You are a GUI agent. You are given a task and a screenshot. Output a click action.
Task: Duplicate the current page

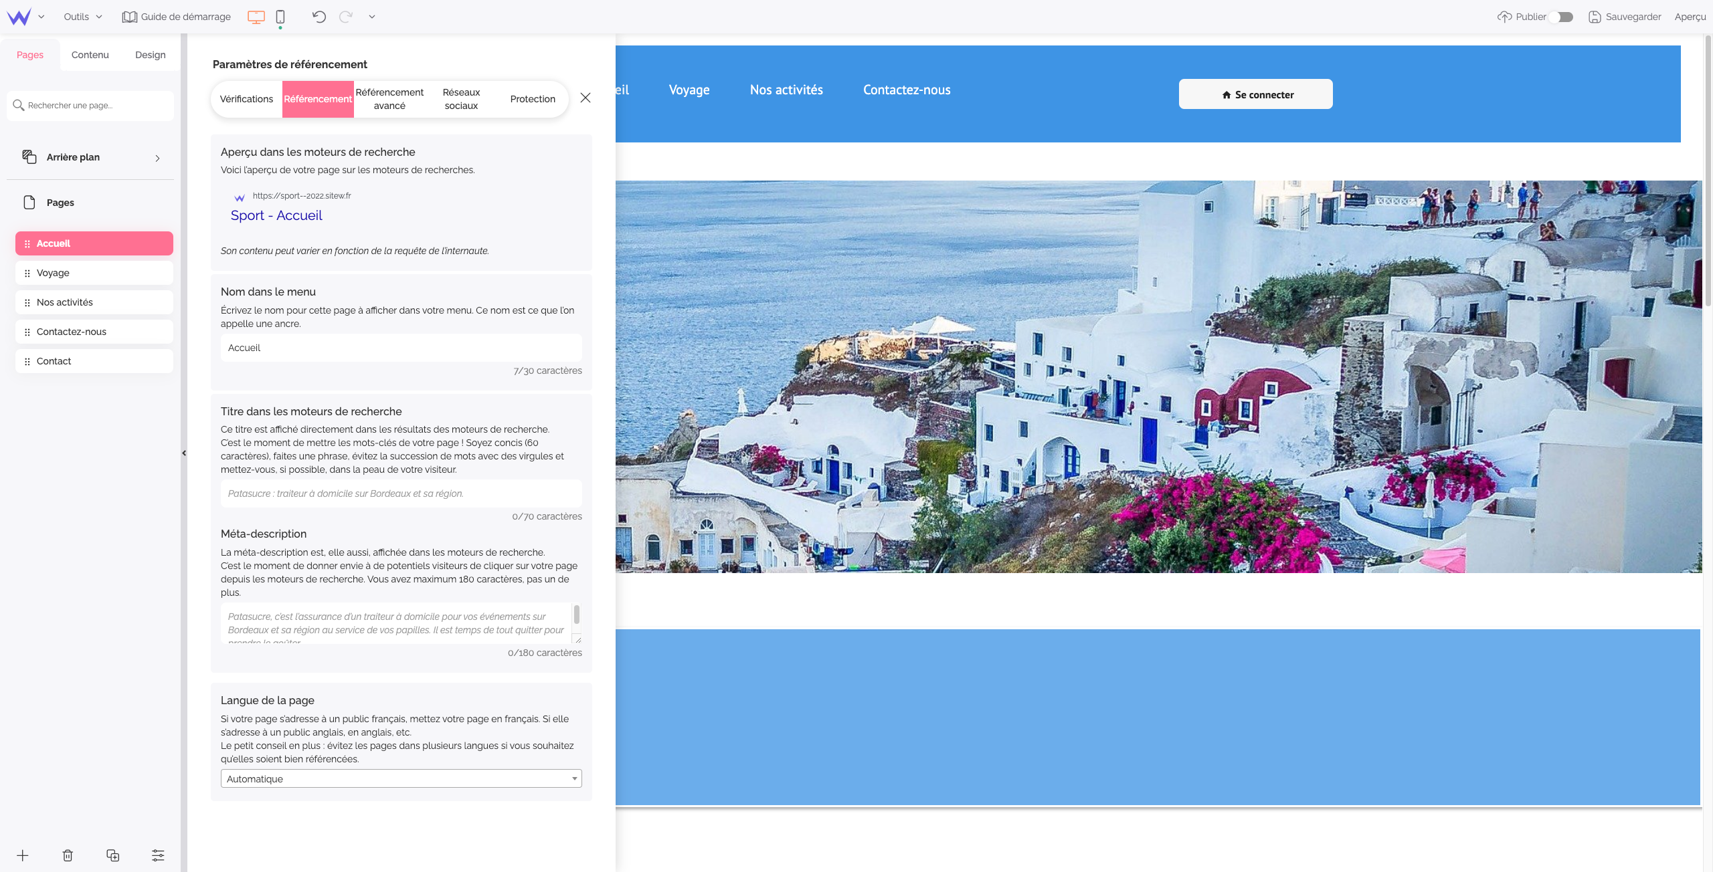tap(112, 855)
